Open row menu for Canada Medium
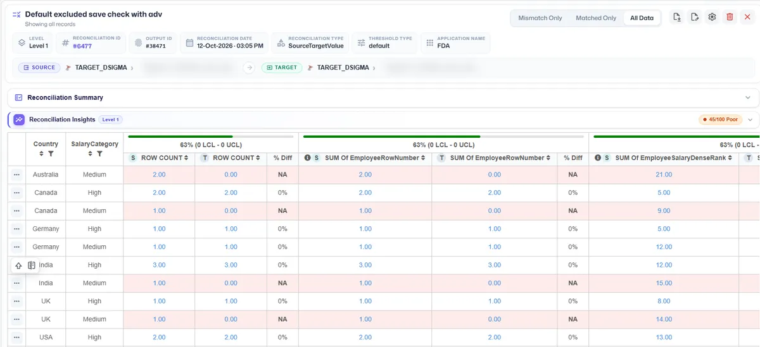Screen dimensions: 760x347 point(16,211)
